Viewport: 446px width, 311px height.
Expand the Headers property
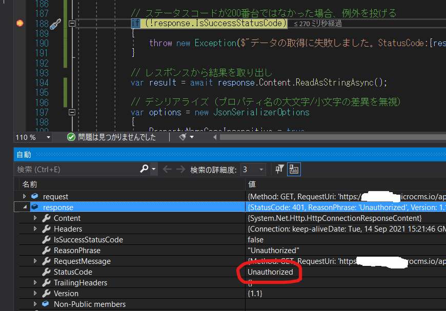click(x=35, y=229)
